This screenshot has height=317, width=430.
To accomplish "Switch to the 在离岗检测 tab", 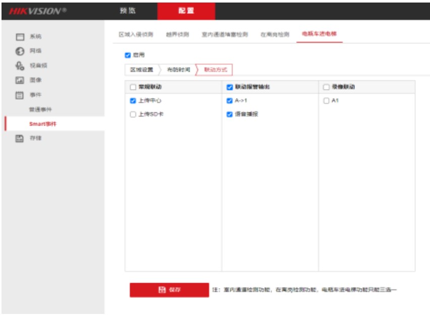I will pos(275,34).
